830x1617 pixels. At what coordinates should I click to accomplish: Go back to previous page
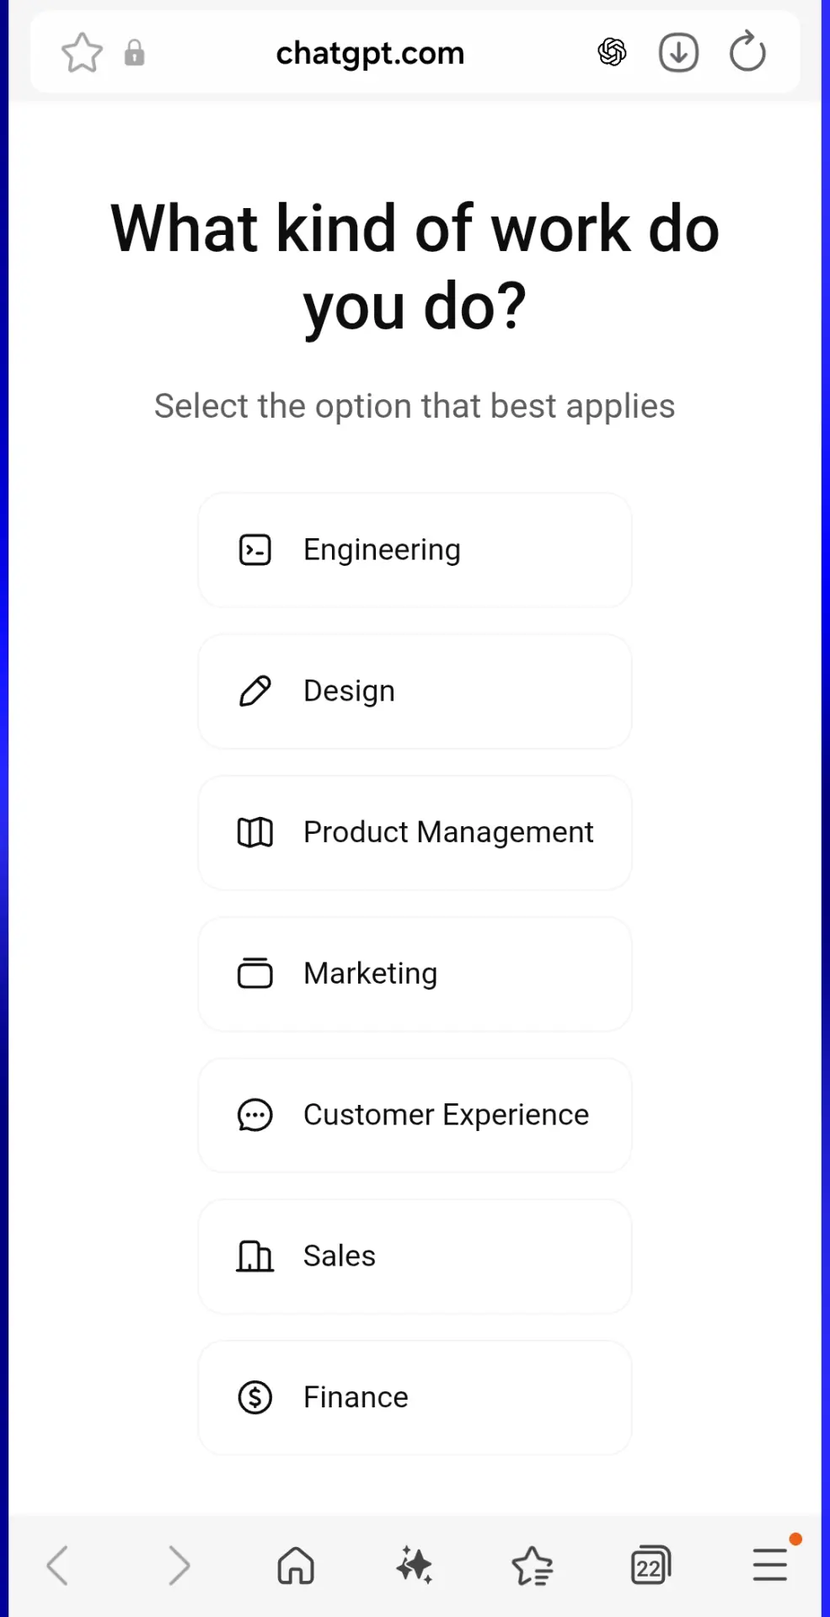point(57,1566)
